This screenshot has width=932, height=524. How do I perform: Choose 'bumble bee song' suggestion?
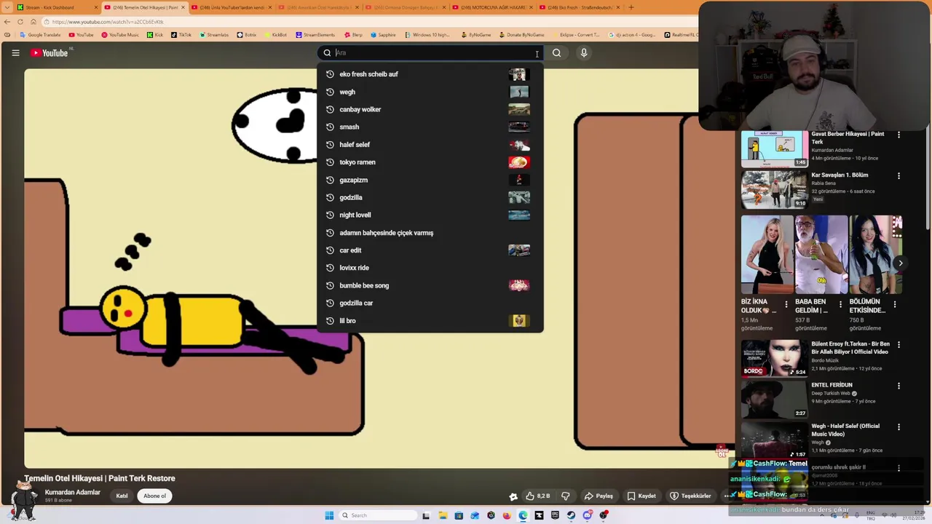(430, 285)
